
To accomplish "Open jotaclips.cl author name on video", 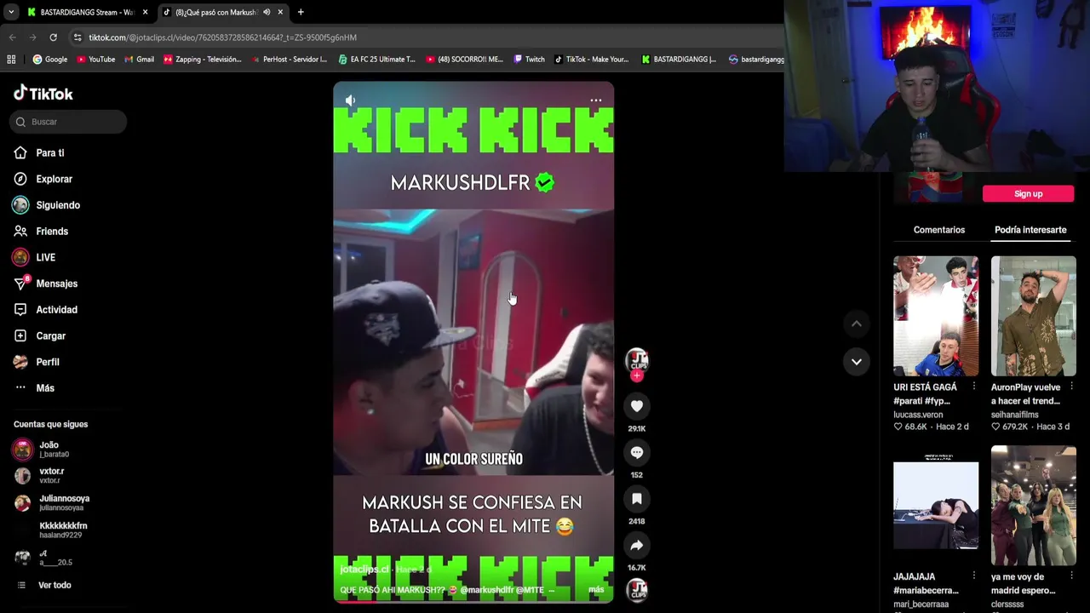I will (364, 569).
